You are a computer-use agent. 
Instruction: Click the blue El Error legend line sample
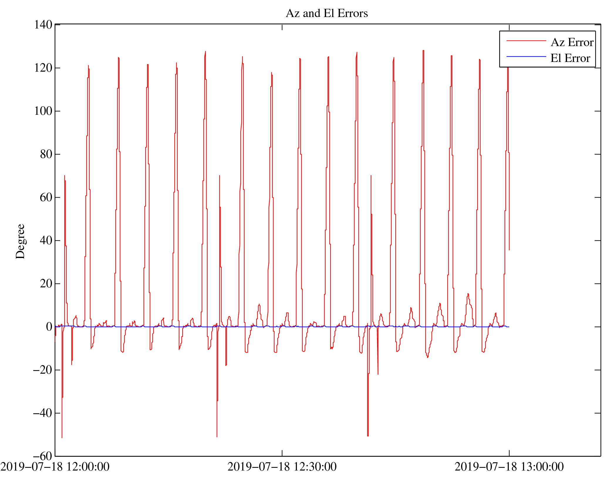click(526, 57)
